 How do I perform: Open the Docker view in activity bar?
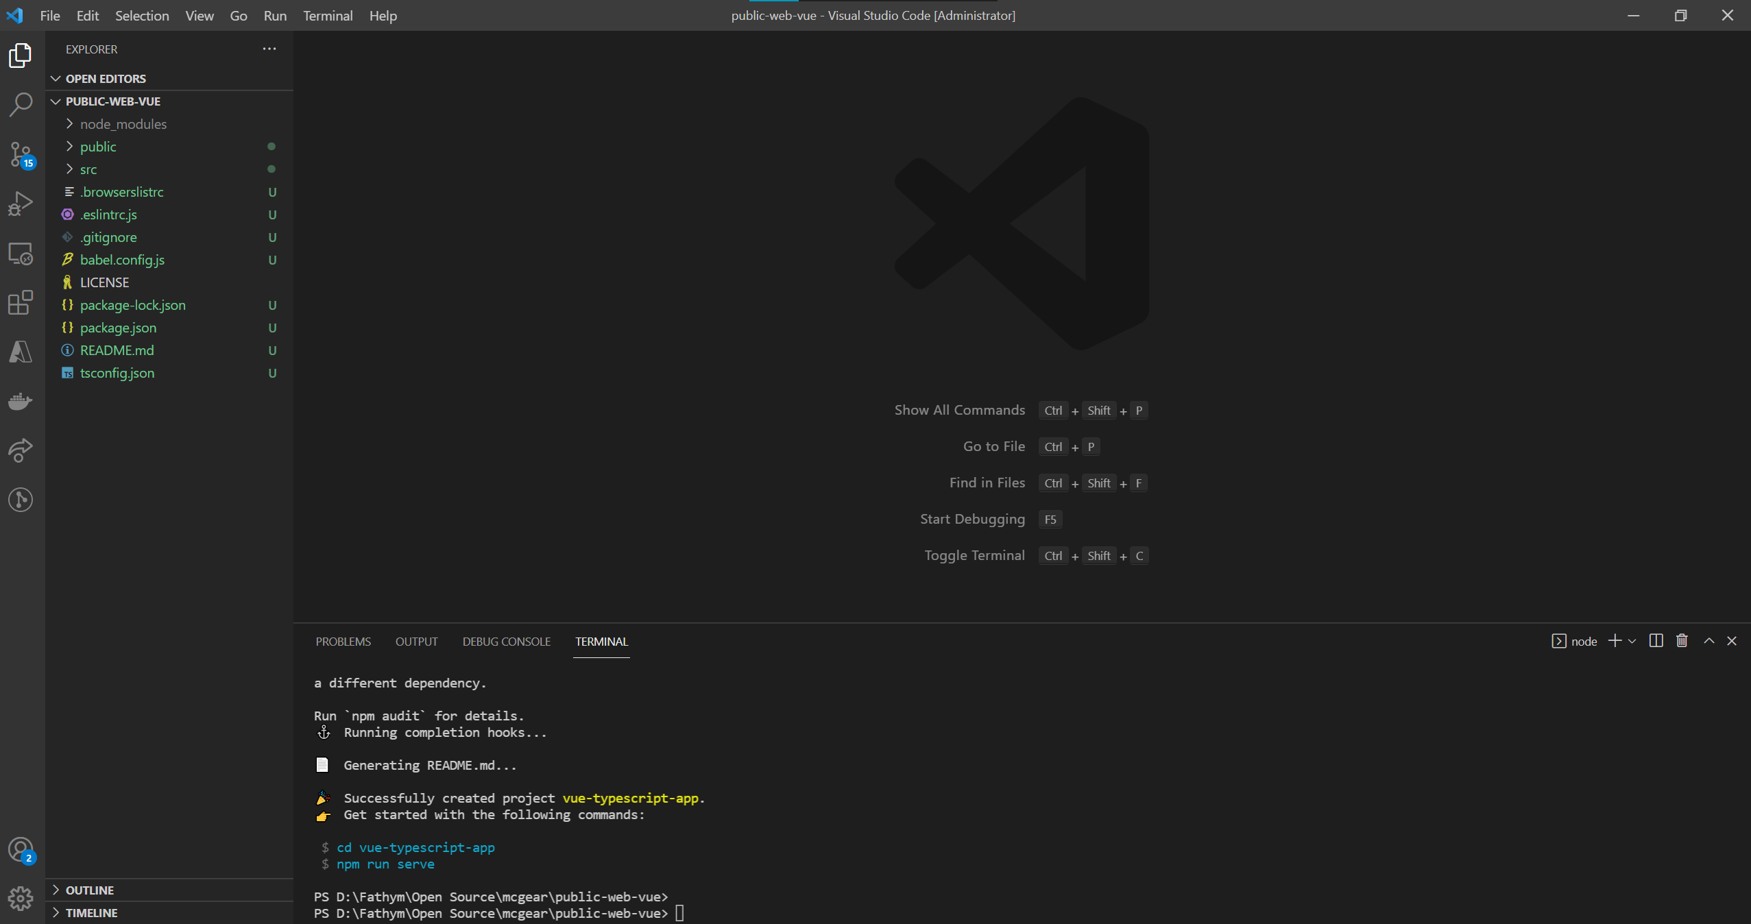click(x=21, y=401)
